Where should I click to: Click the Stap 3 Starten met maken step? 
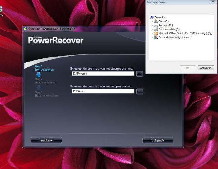(x=46, y=94)
